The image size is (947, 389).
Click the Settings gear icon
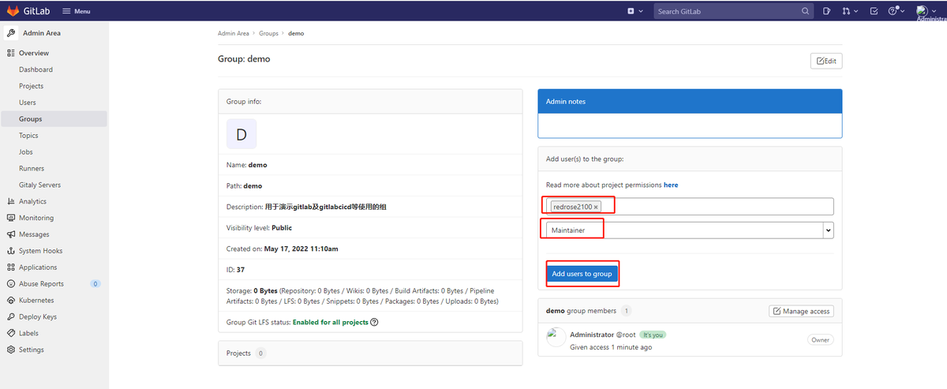(11, 350)
